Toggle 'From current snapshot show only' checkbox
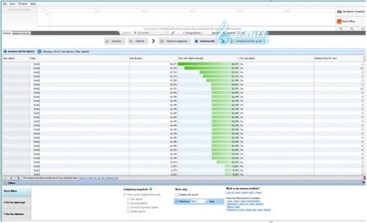The height and width of the screenshot is (223, 367). pos(125,195)
